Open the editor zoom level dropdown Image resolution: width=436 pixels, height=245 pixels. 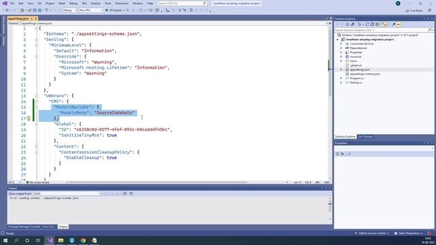14,182
